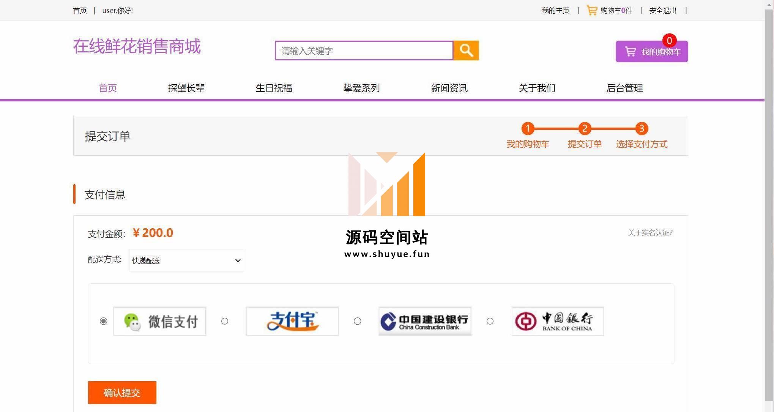Click the orange 我的购物车 step label
This screenshot has width=774, height=412.
(528, 144)
